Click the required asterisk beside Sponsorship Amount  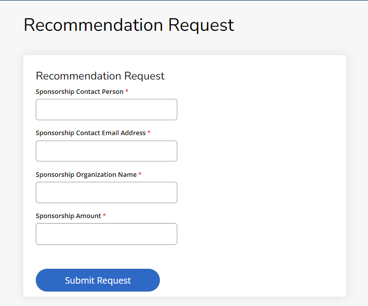[104, 216]
